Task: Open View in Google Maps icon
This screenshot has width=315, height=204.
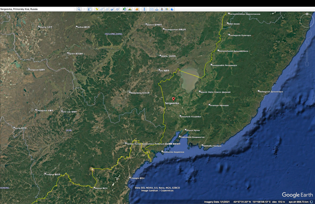Action: point(167,9)
